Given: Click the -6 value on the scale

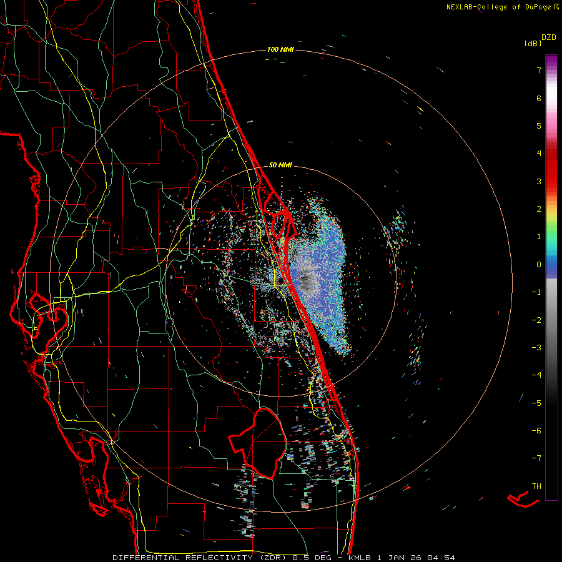Looking at the screenshot, I should [536, 431].
